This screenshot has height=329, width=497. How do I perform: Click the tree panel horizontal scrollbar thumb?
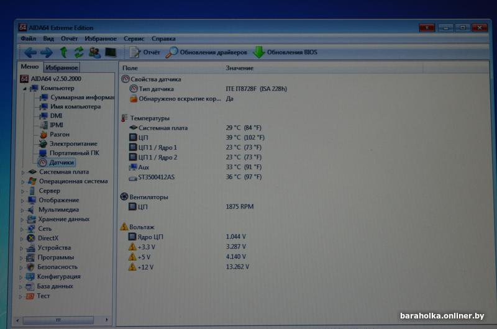(x=58, y=320)
